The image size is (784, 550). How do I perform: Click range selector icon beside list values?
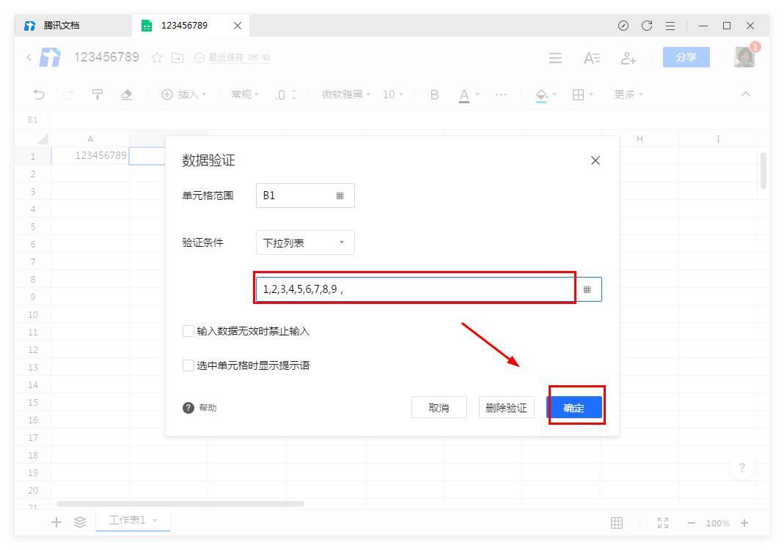pos(587,289)
